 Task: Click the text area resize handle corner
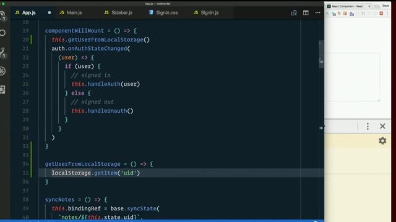(x=378, y=100)
